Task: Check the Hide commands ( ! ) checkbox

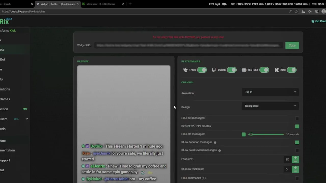Action: (x=297, y=178)
